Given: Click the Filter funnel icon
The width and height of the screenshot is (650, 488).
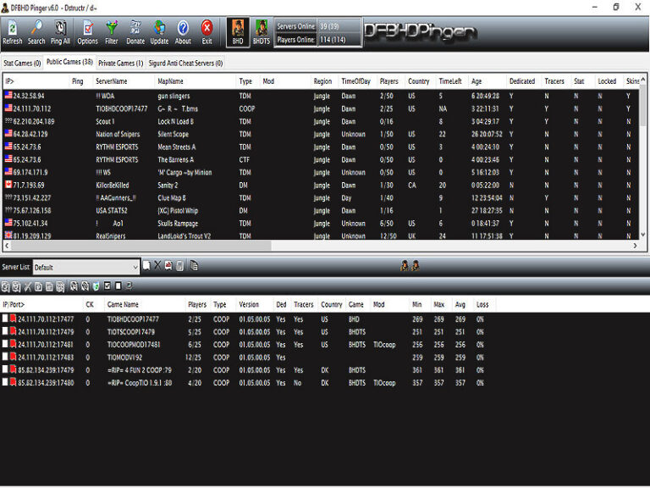Looking at the screenshot, I should click(x=112, y=32).
